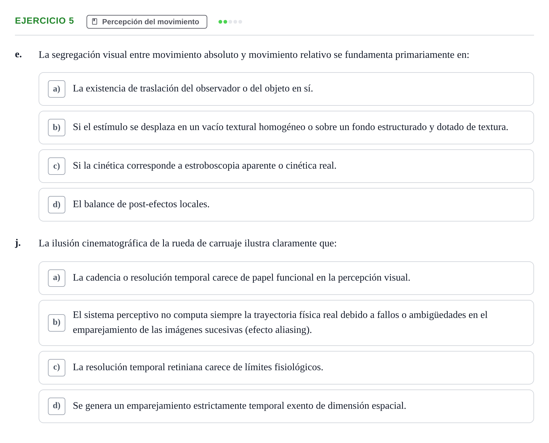
Task: Click answer text 'La existencia de traslación del observador'
Action: point(193,88)
